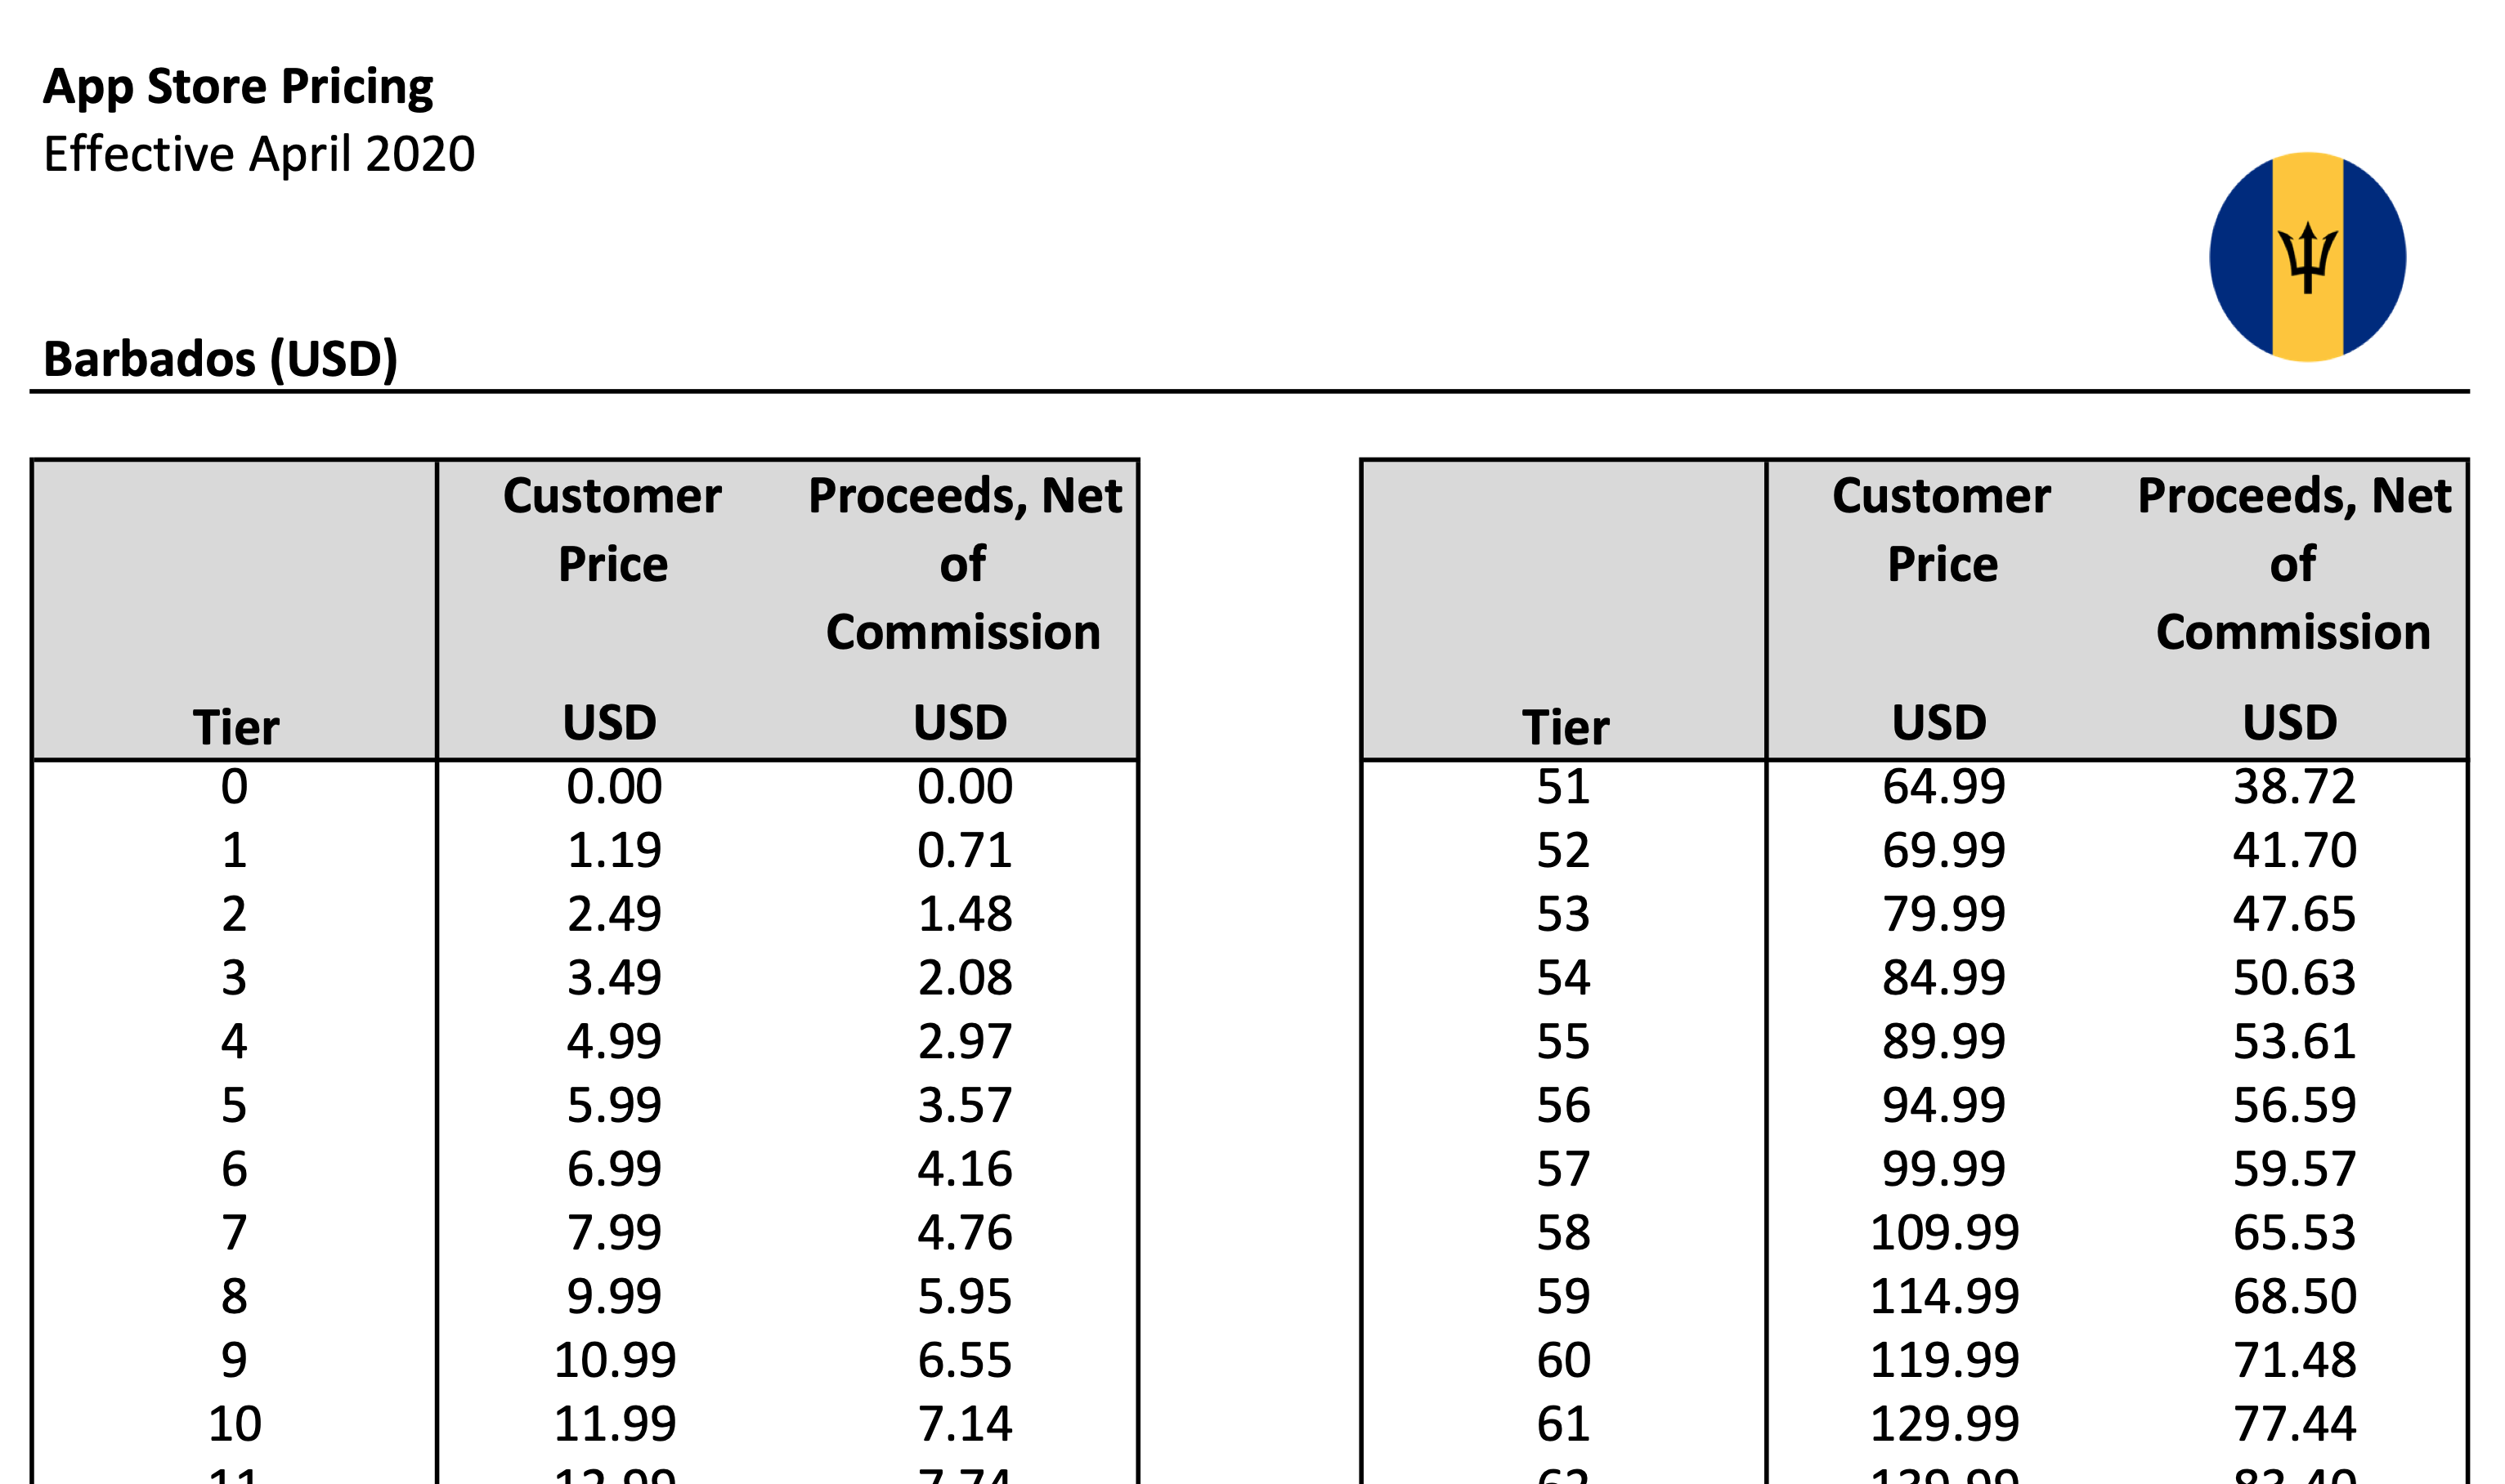Click the tier 8 row number

point(234,1296)
